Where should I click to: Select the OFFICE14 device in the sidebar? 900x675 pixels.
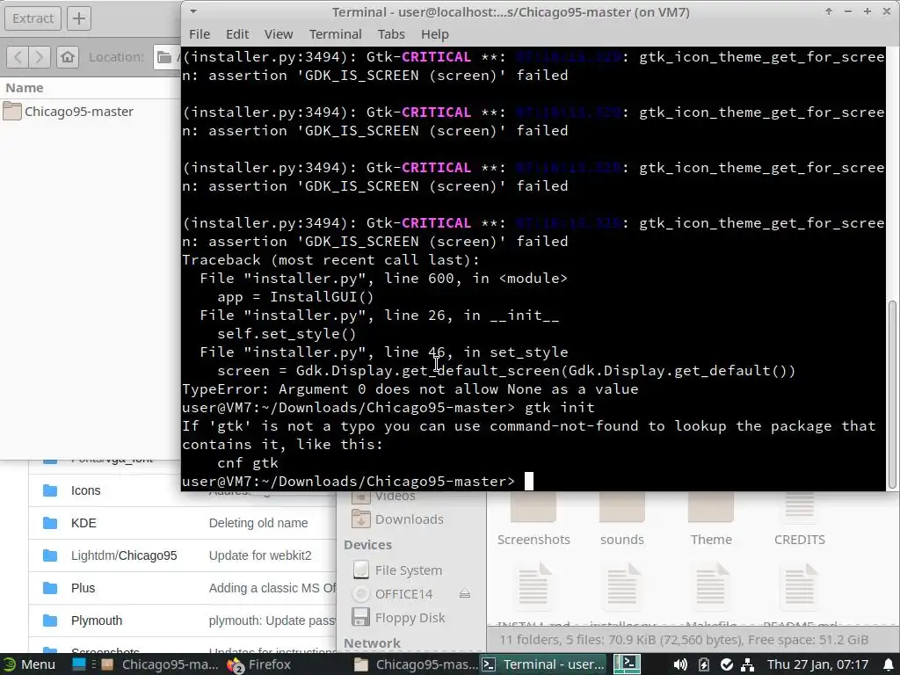[404, 594]
